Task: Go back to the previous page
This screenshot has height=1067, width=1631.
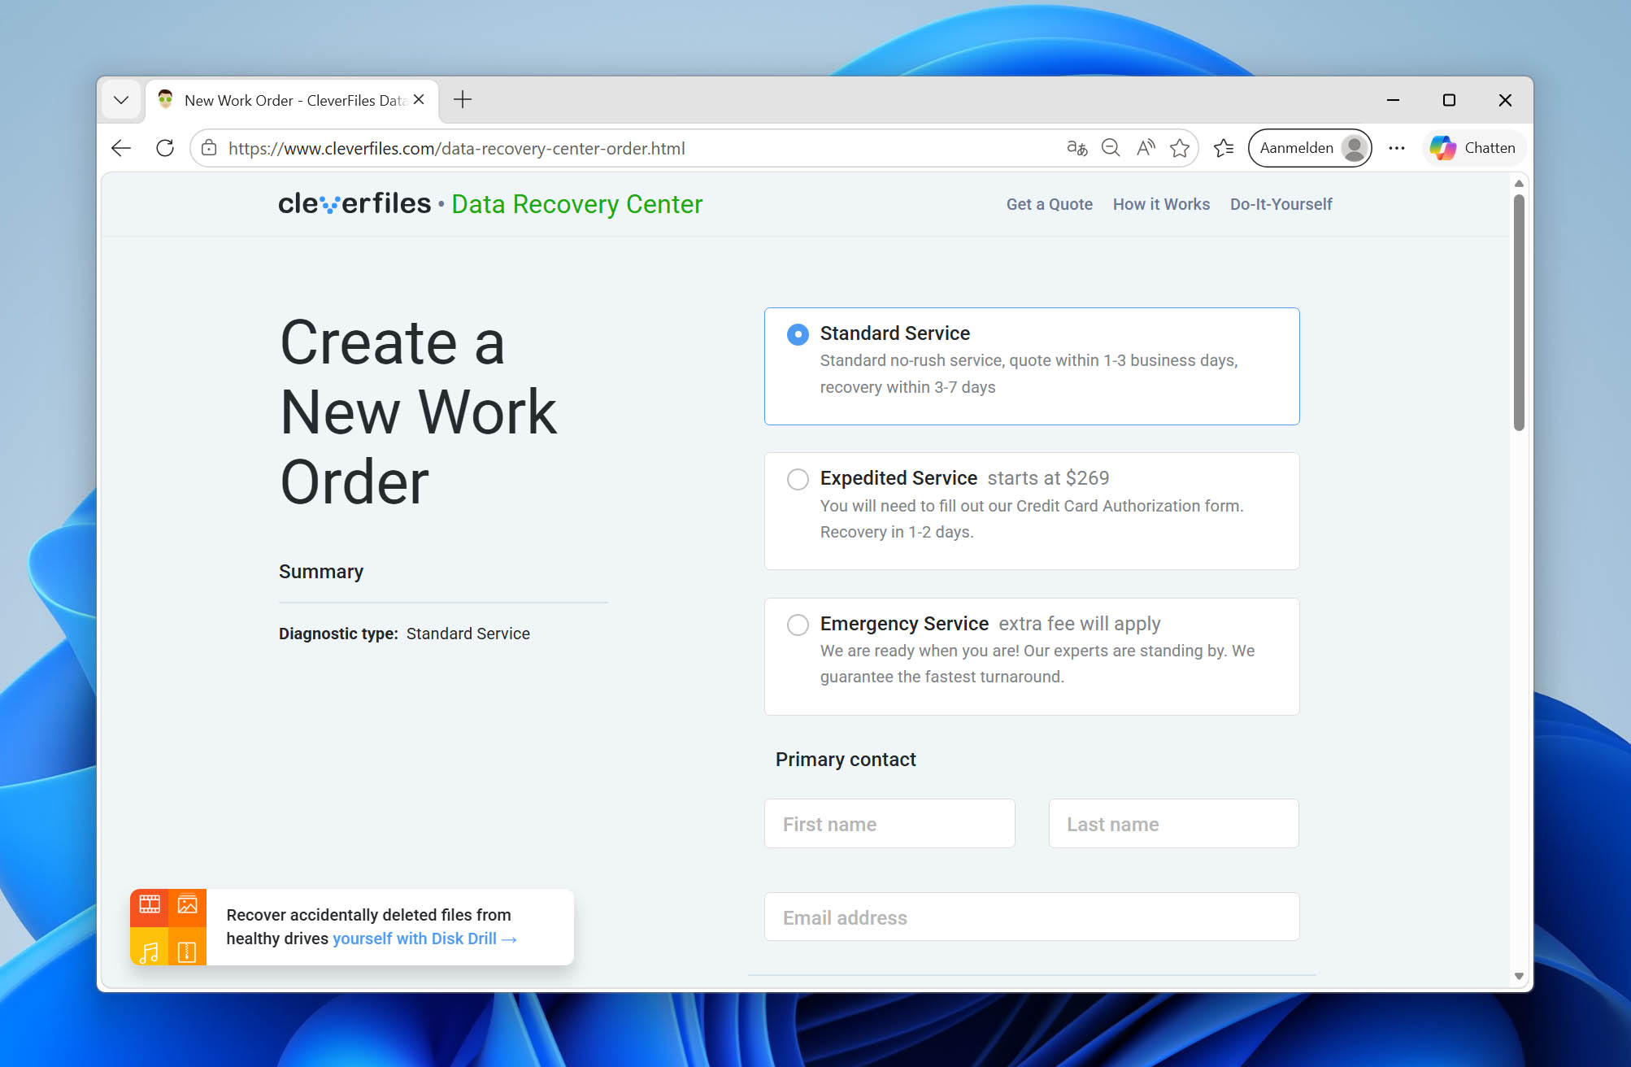Action: [122, 148]
